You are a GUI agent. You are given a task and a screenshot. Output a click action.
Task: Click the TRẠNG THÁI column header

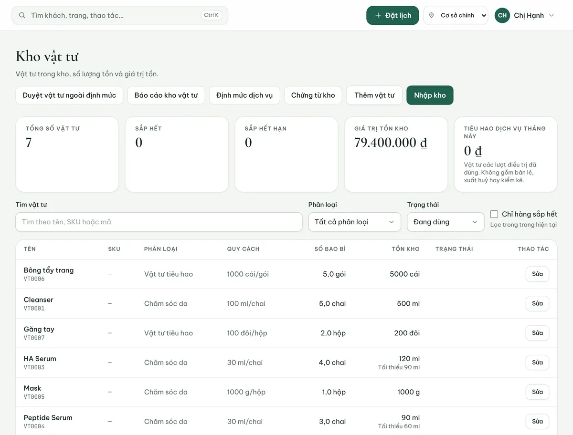tap(454, 249)
